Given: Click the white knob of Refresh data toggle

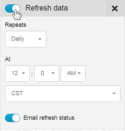Looking at the screenshot, I should click(x=16, y=9).
